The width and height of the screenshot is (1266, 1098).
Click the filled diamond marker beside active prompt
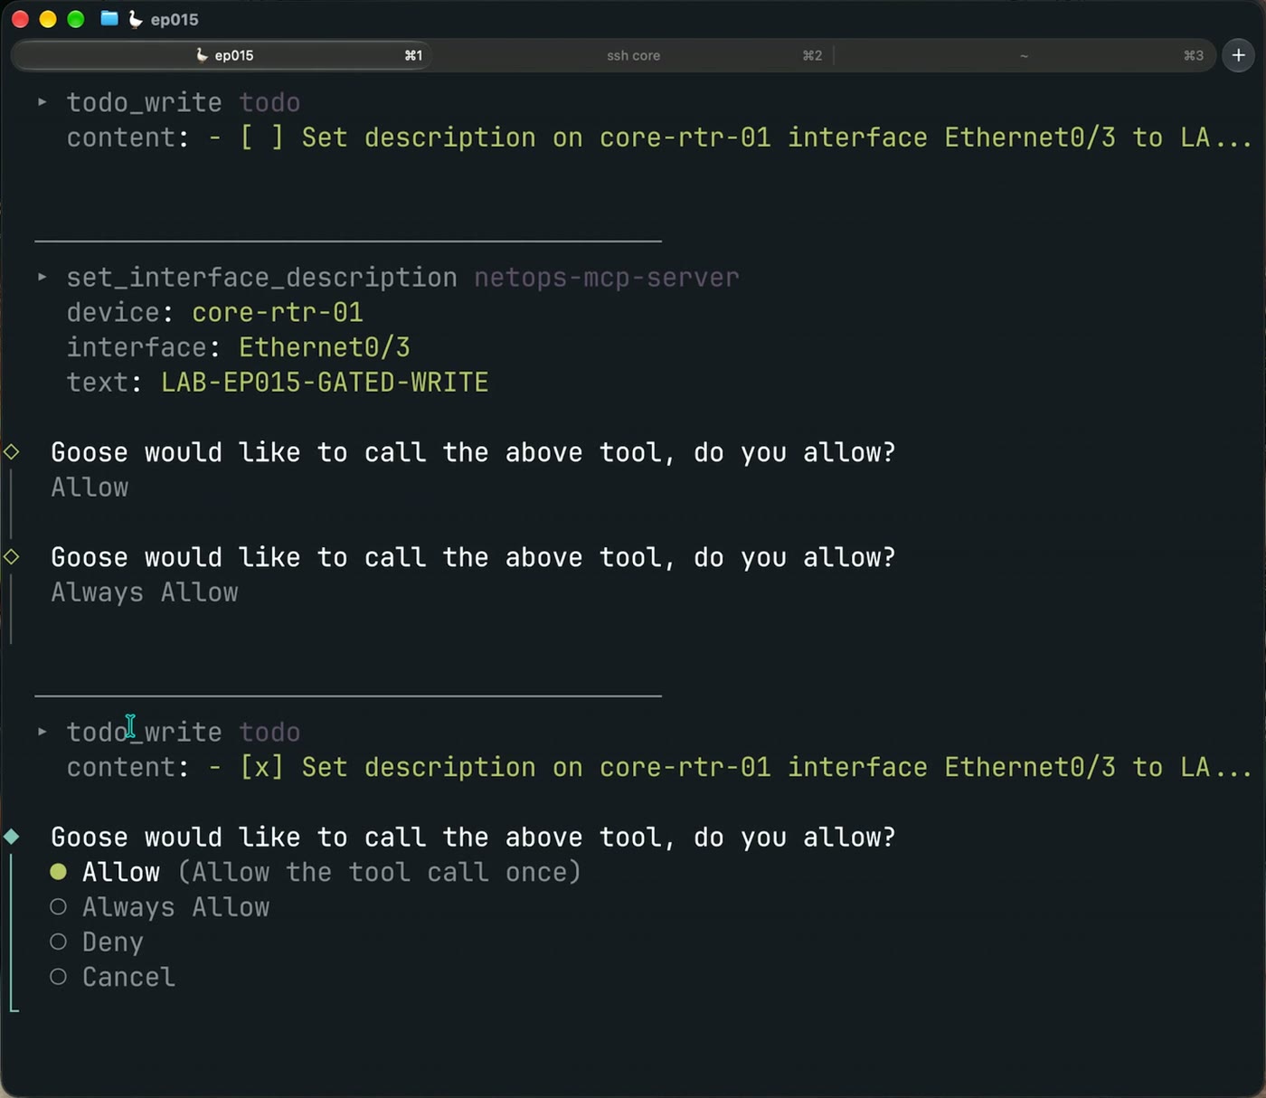(x=12, y=837)
